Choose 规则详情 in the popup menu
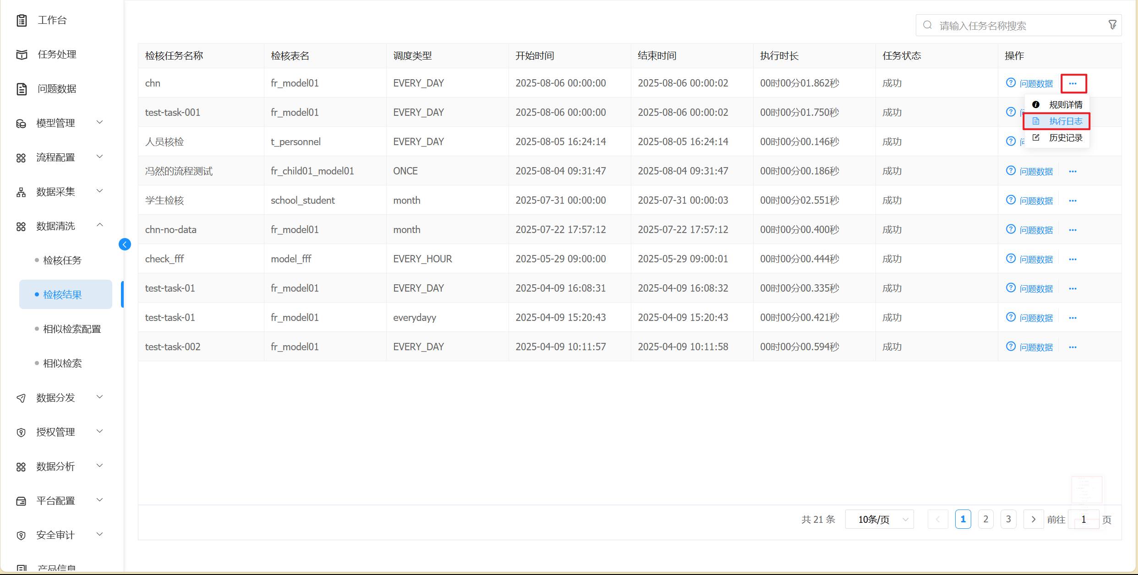The height and width of the screenshot is (575, 1138). pyautogui.click(x=1065, y=104)
